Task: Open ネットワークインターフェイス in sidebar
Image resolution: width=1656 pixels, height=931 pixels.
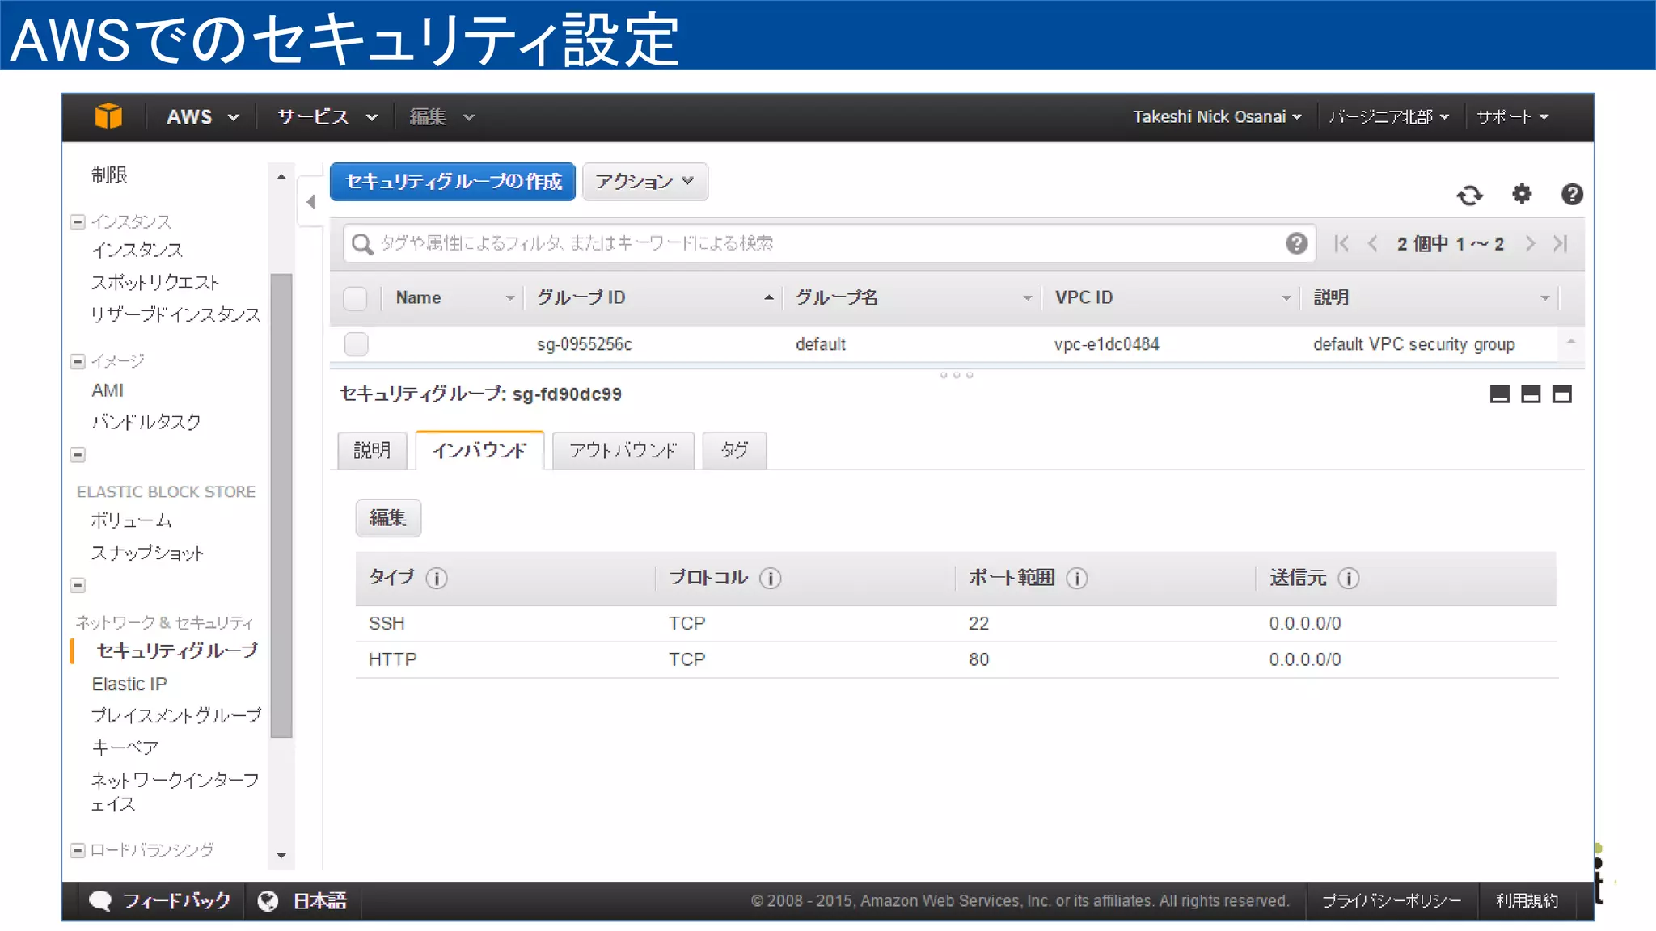Action: tap(175, 792)
